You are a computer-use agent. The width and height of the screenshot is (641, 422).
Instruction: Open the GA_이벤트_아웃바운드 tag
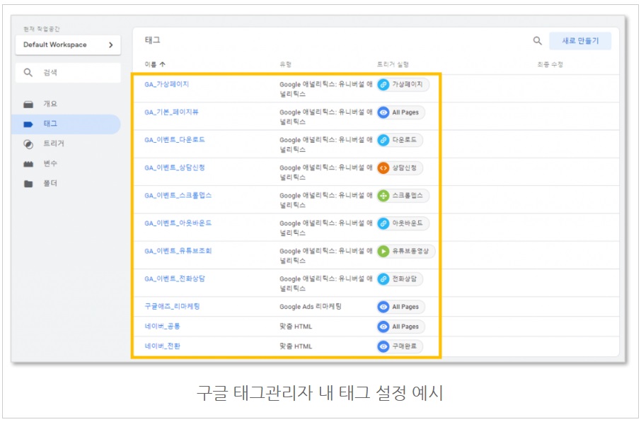[178, 223]
